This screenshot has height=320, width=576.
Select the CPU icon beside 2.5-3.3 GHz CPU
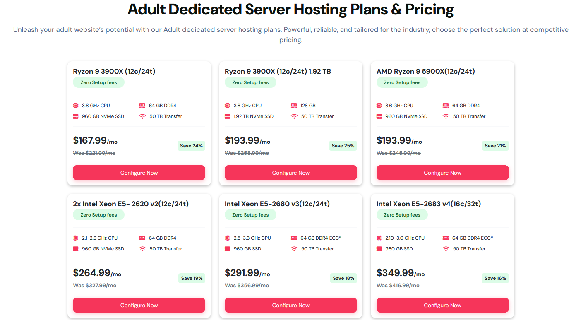coord(228,238)
